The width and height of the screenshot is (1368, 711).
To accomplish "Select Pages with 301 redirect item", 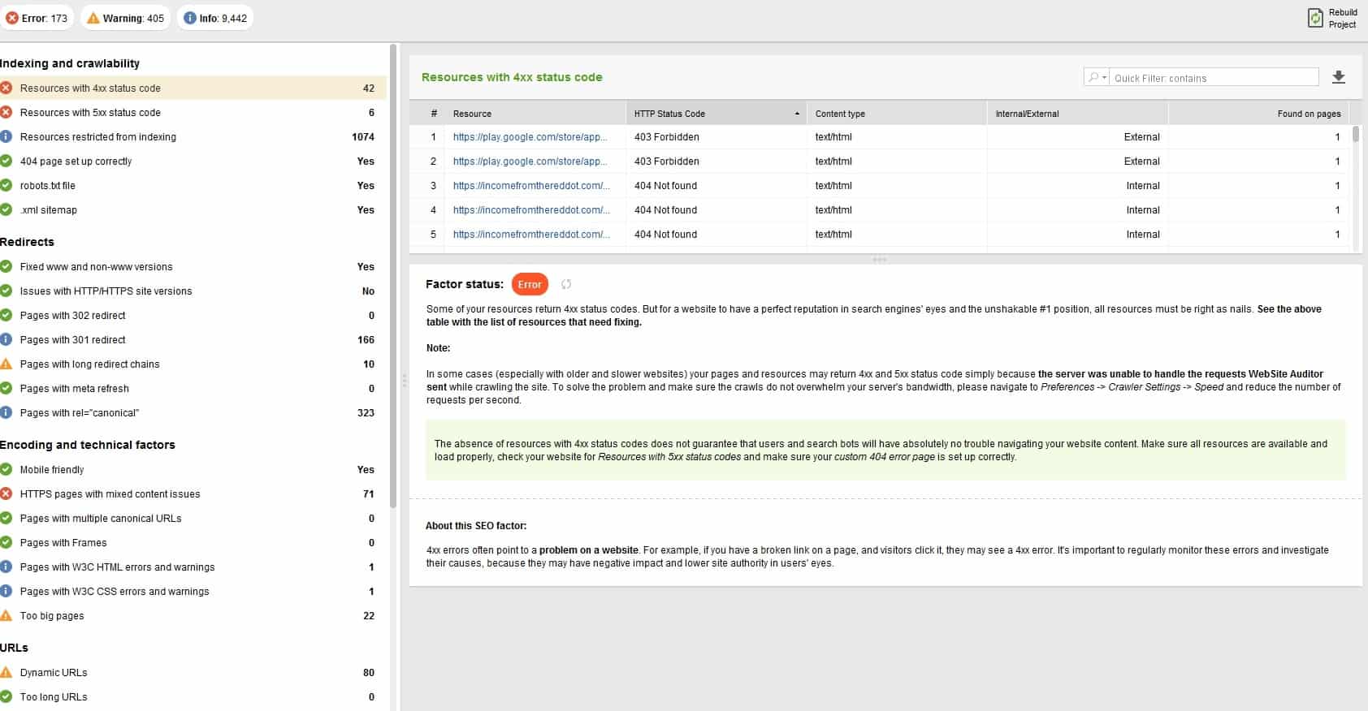I will point(72,340).
